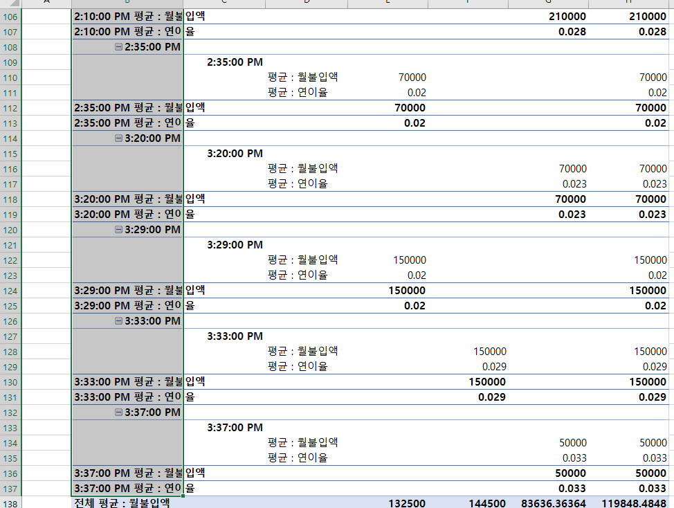Click row number 138

11,503
